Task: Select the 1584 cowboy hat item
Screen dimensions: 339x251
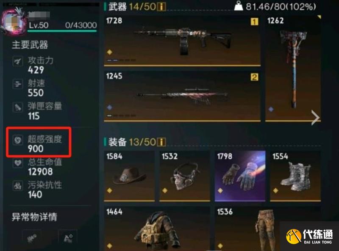Action: pyautogui.click(x=129, y=176)
